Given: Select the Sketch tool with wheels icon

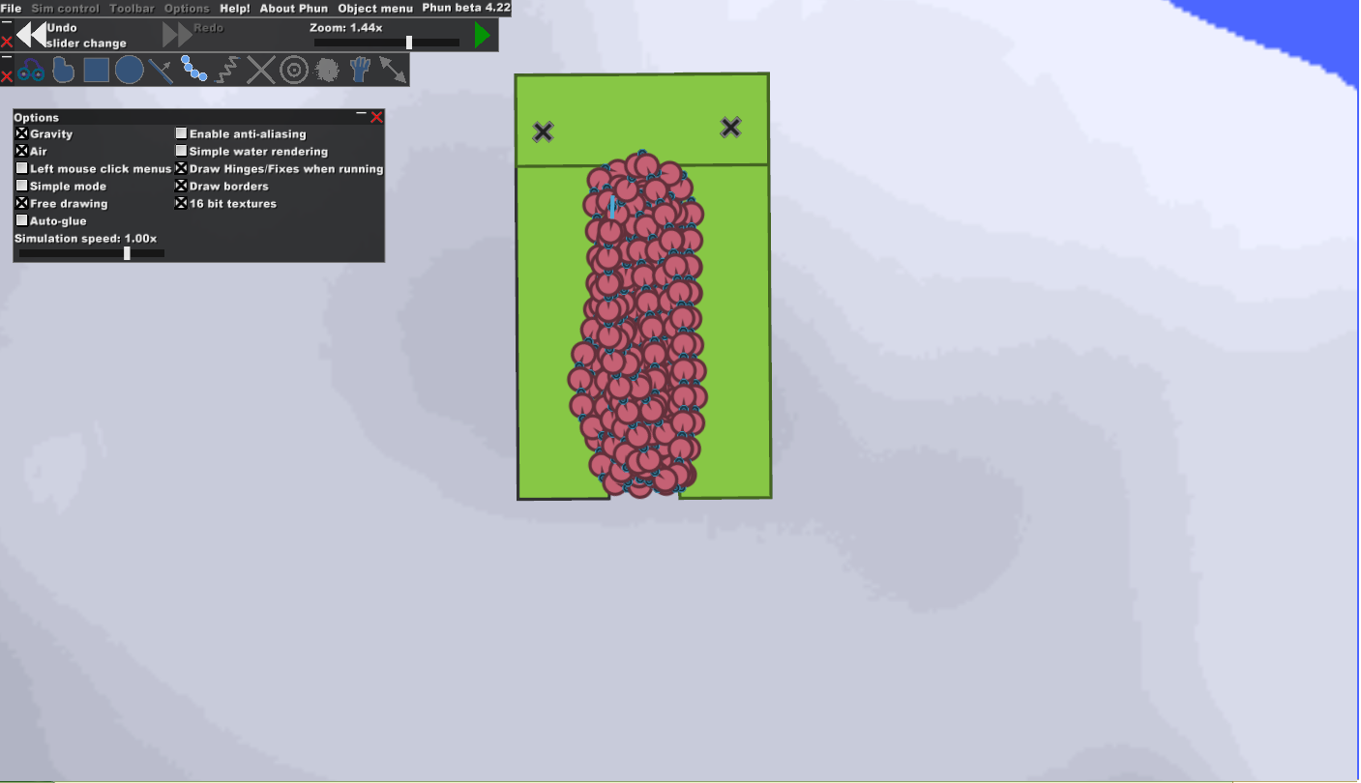Looking at the screenshot, I should point(30,70).
